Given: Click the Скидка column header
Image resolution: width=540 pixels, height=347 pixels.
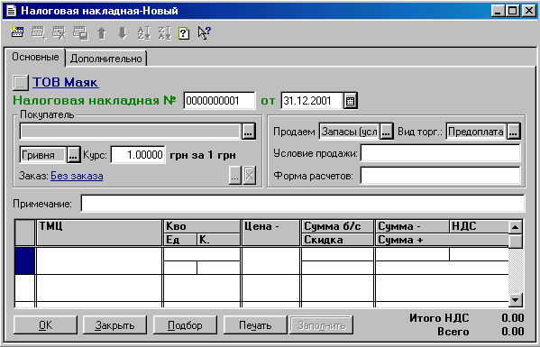Looking at the screenshot, I should point(337,240).
